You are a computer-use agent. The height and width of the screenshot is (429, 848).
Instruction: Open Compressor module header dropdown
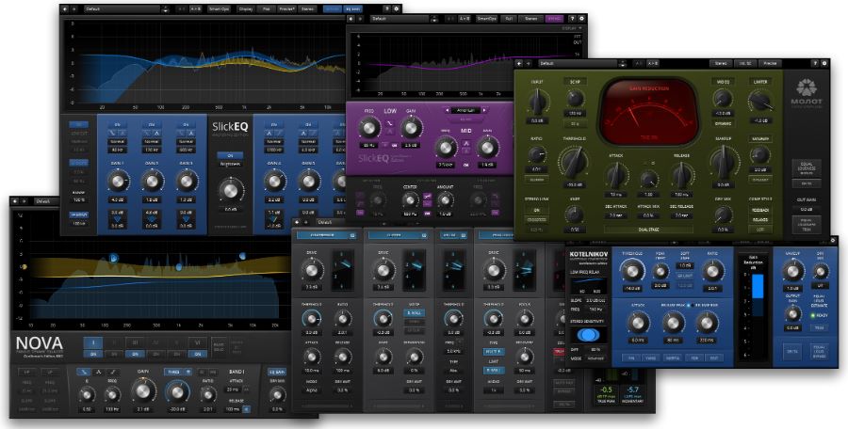point(326,235)
